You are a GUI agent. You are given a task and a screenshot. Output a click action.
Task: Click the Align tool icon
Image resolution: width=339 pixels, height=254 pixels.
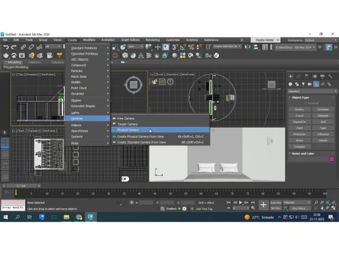pos(256,47)
